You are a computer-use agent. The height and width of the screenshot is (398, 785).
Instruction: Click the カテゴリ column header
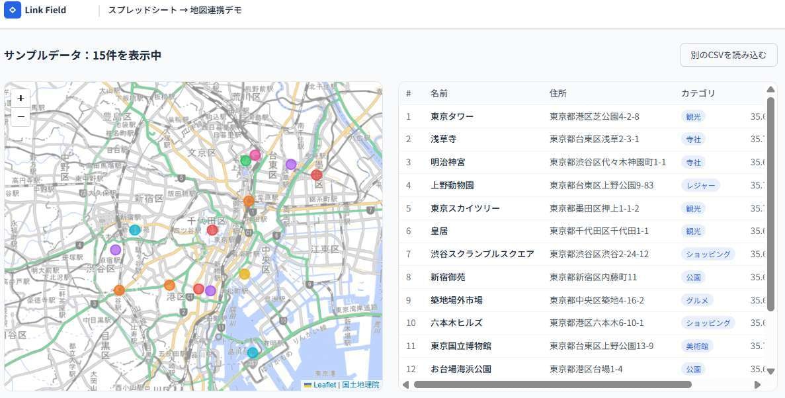[698, 94]
